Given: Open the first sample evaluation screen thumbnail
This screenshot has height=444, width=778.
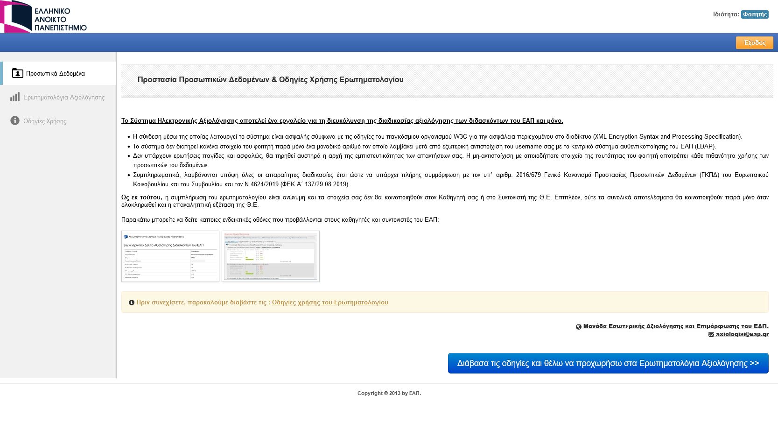Looking at the screenshot, I should point(170,256).
